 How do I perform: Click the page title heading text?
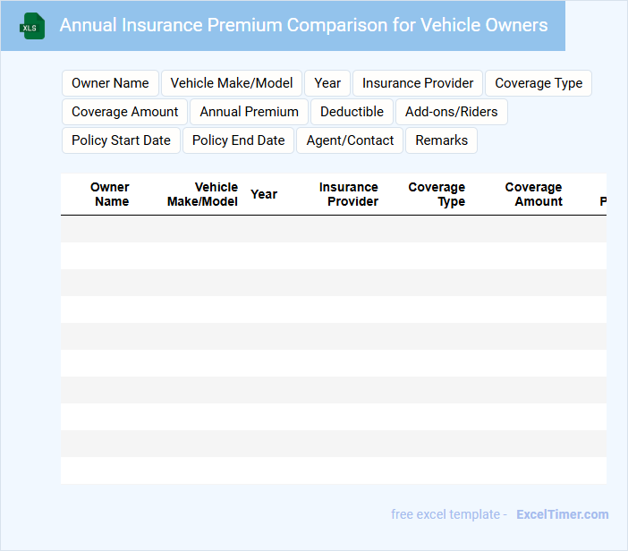click(303, 25)
